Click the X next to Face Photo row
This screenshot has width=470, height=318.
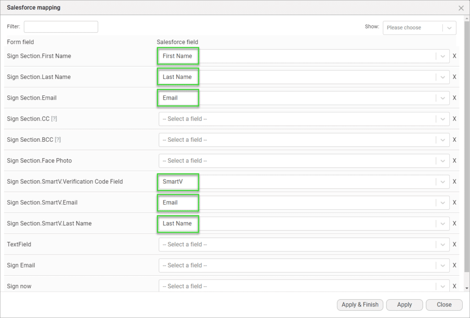(454, 161)
